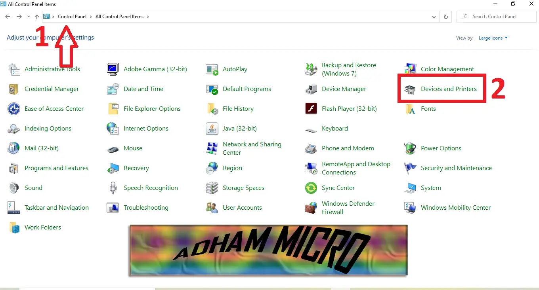
Task: Open the Windows Mobility Center link
Action: (456, 208)
